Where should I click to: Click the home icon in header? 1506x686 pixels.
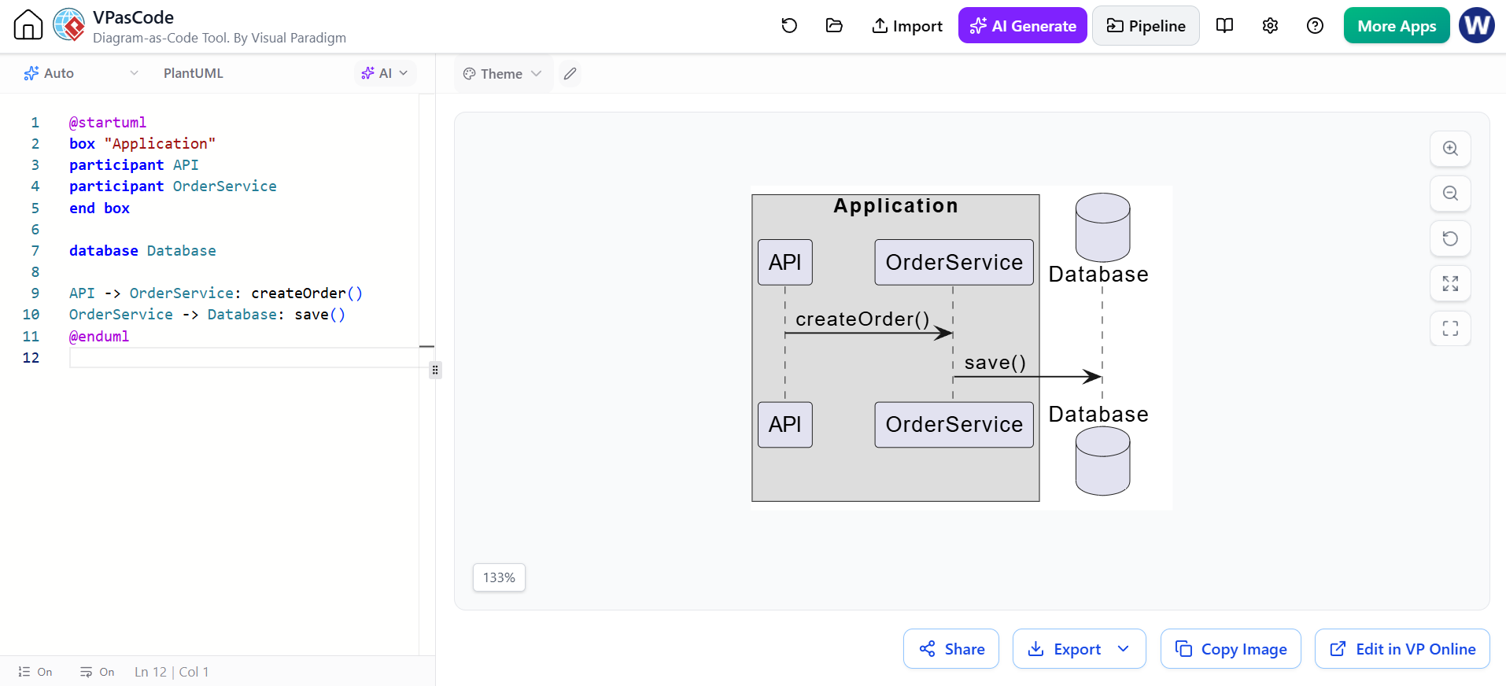click(28, 25)
